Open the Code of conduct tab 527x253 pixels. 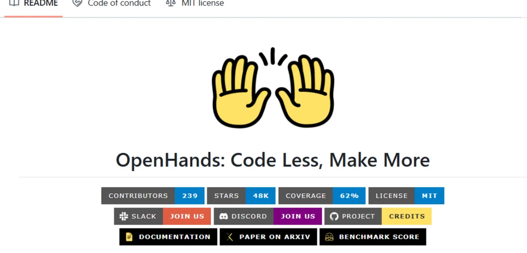point(112,4)
